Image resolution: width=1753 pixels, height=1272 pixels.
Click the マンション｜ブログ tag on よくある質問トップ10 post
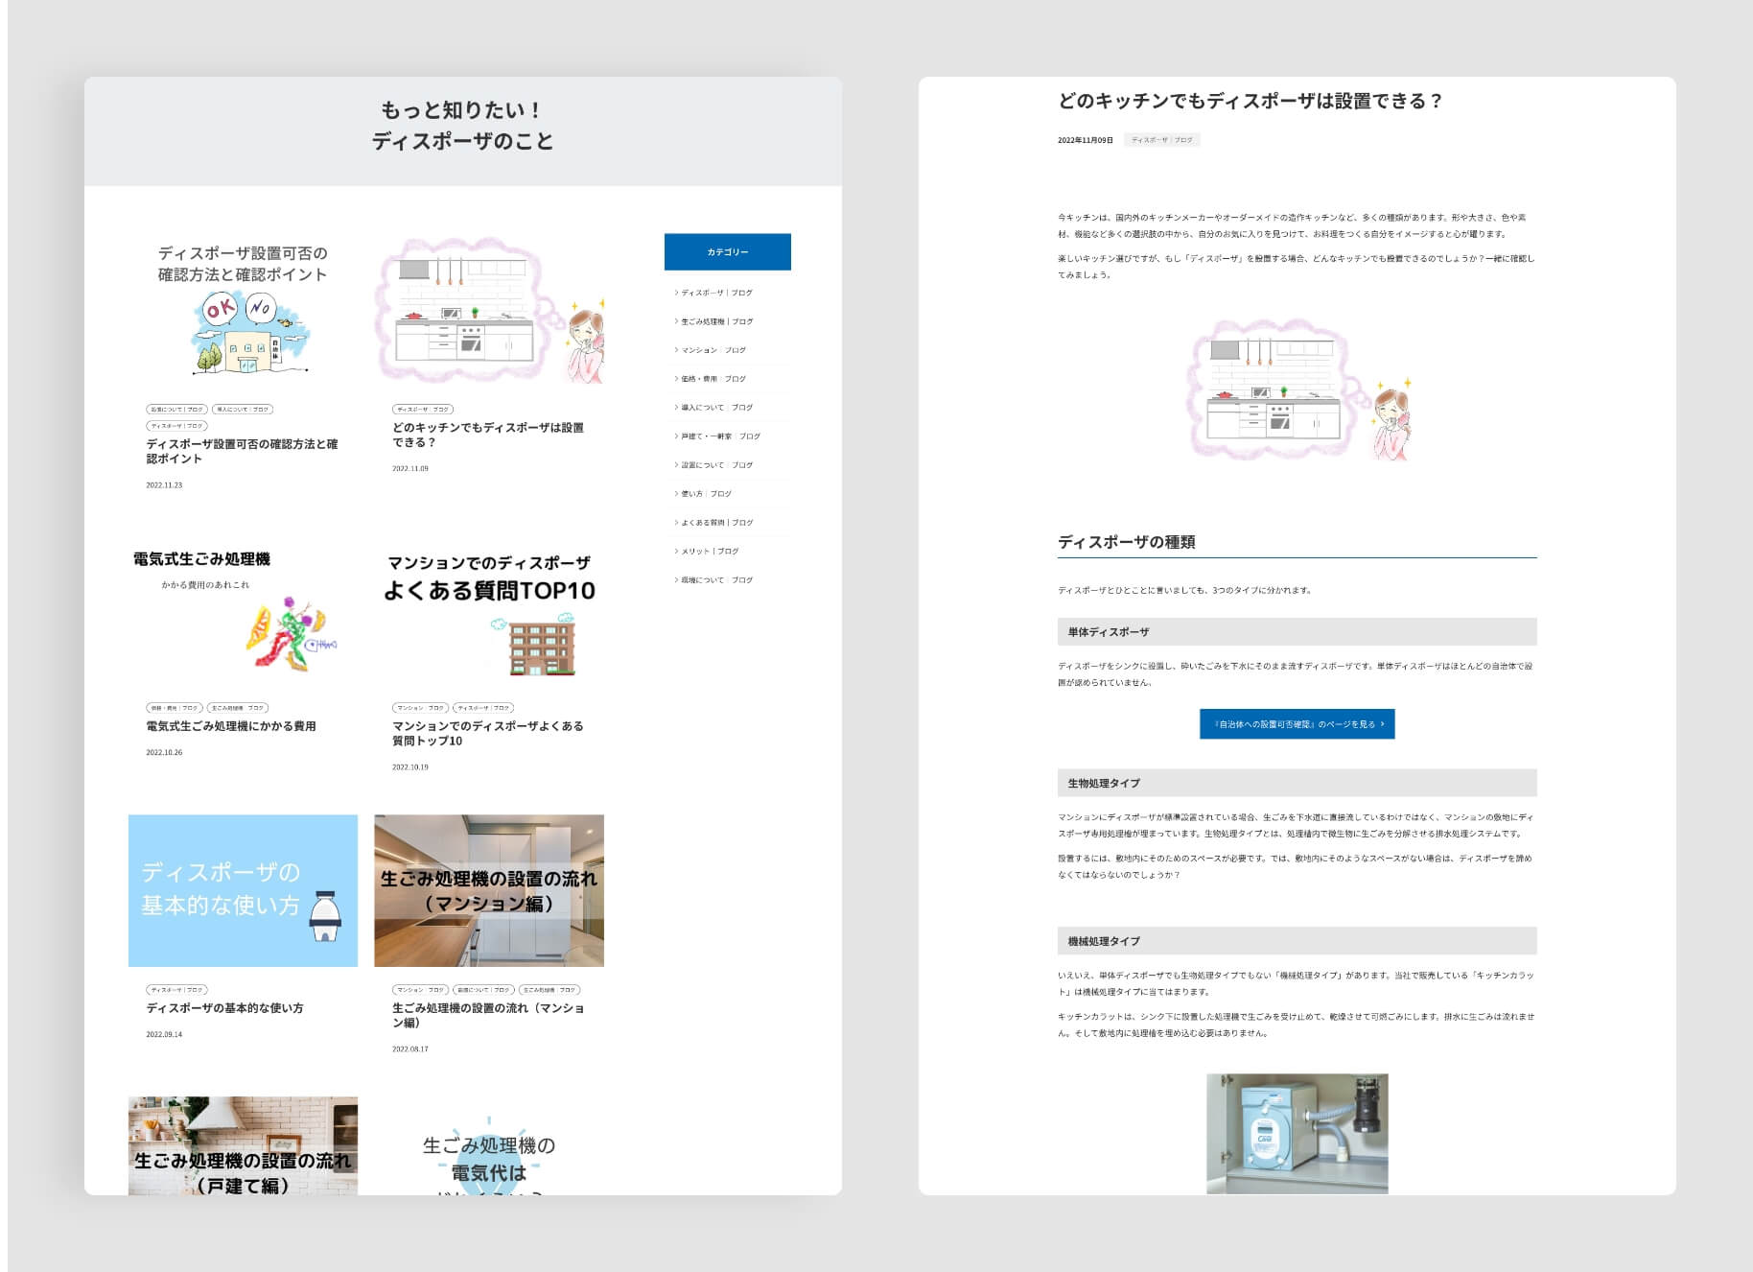(421, 708)
